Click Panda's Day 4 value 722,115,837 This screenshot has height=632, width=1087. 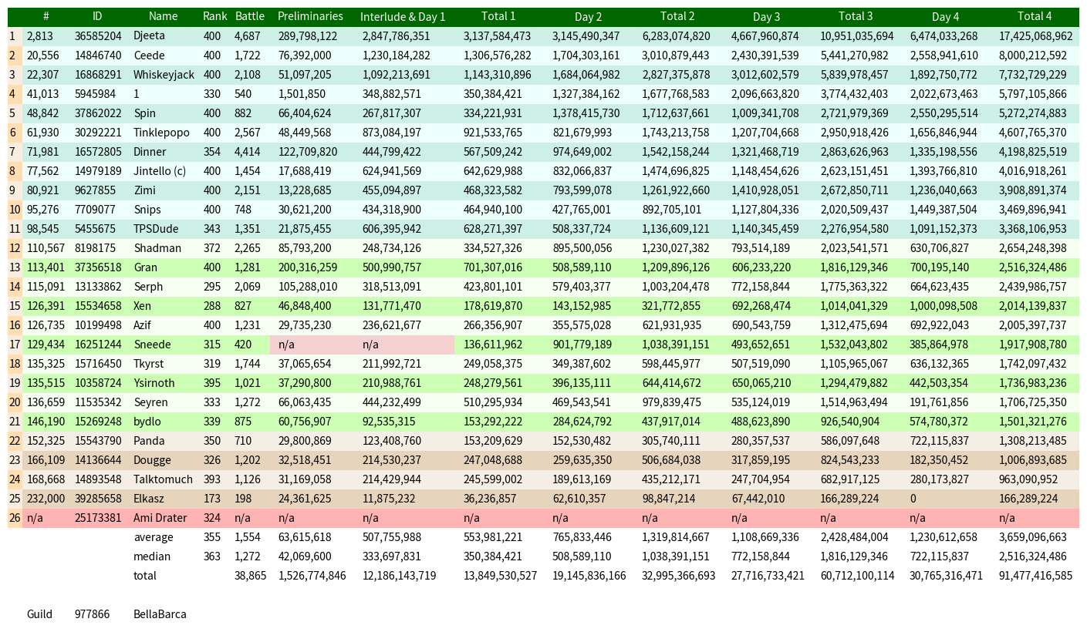pos(940,441)
